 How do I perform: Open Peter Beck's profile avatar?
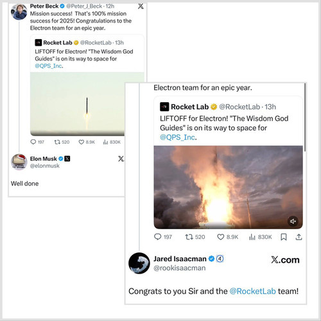(x=19, y=12)
